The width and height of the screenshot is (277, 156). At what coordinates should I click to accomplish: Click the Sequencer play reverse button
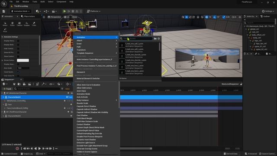(35, 149)
